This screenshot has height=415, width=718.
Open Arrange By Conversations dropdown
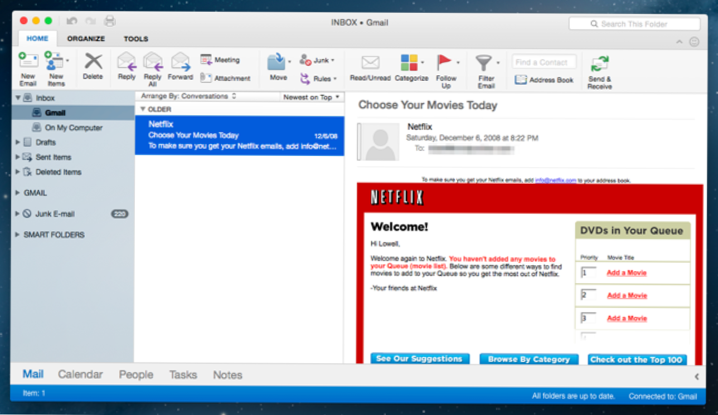pyautogui.click(x=188, y=96)
